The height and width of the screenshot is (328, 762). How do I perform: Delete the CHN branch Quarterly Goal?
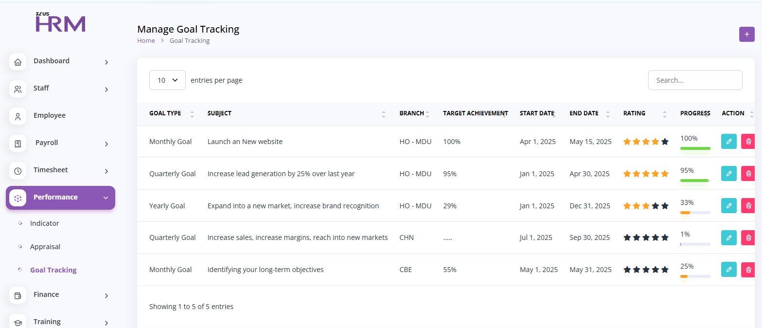[748, 238]
